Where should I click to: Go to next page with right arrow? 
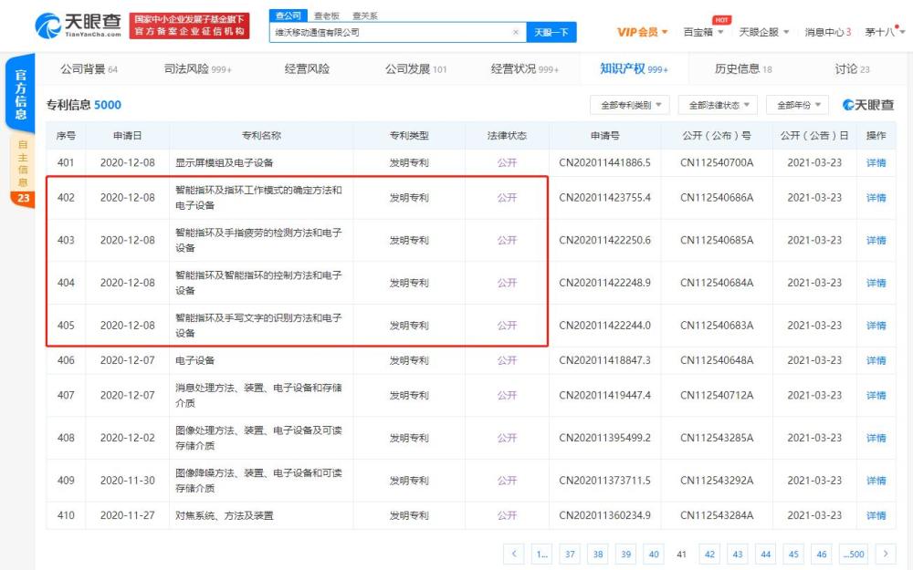coord(886,554)
